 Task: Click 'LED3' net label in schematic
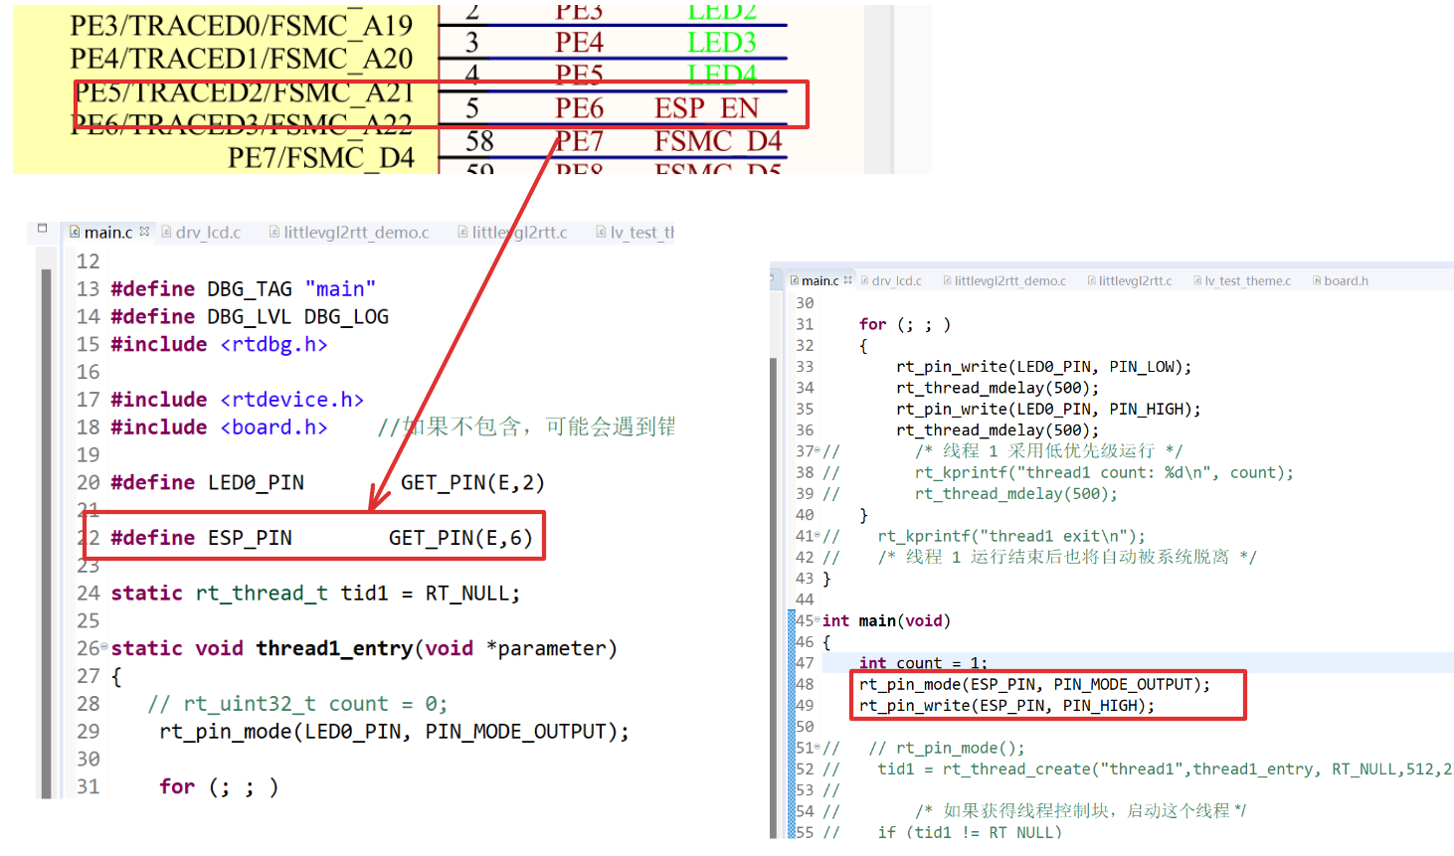[722, 43]
